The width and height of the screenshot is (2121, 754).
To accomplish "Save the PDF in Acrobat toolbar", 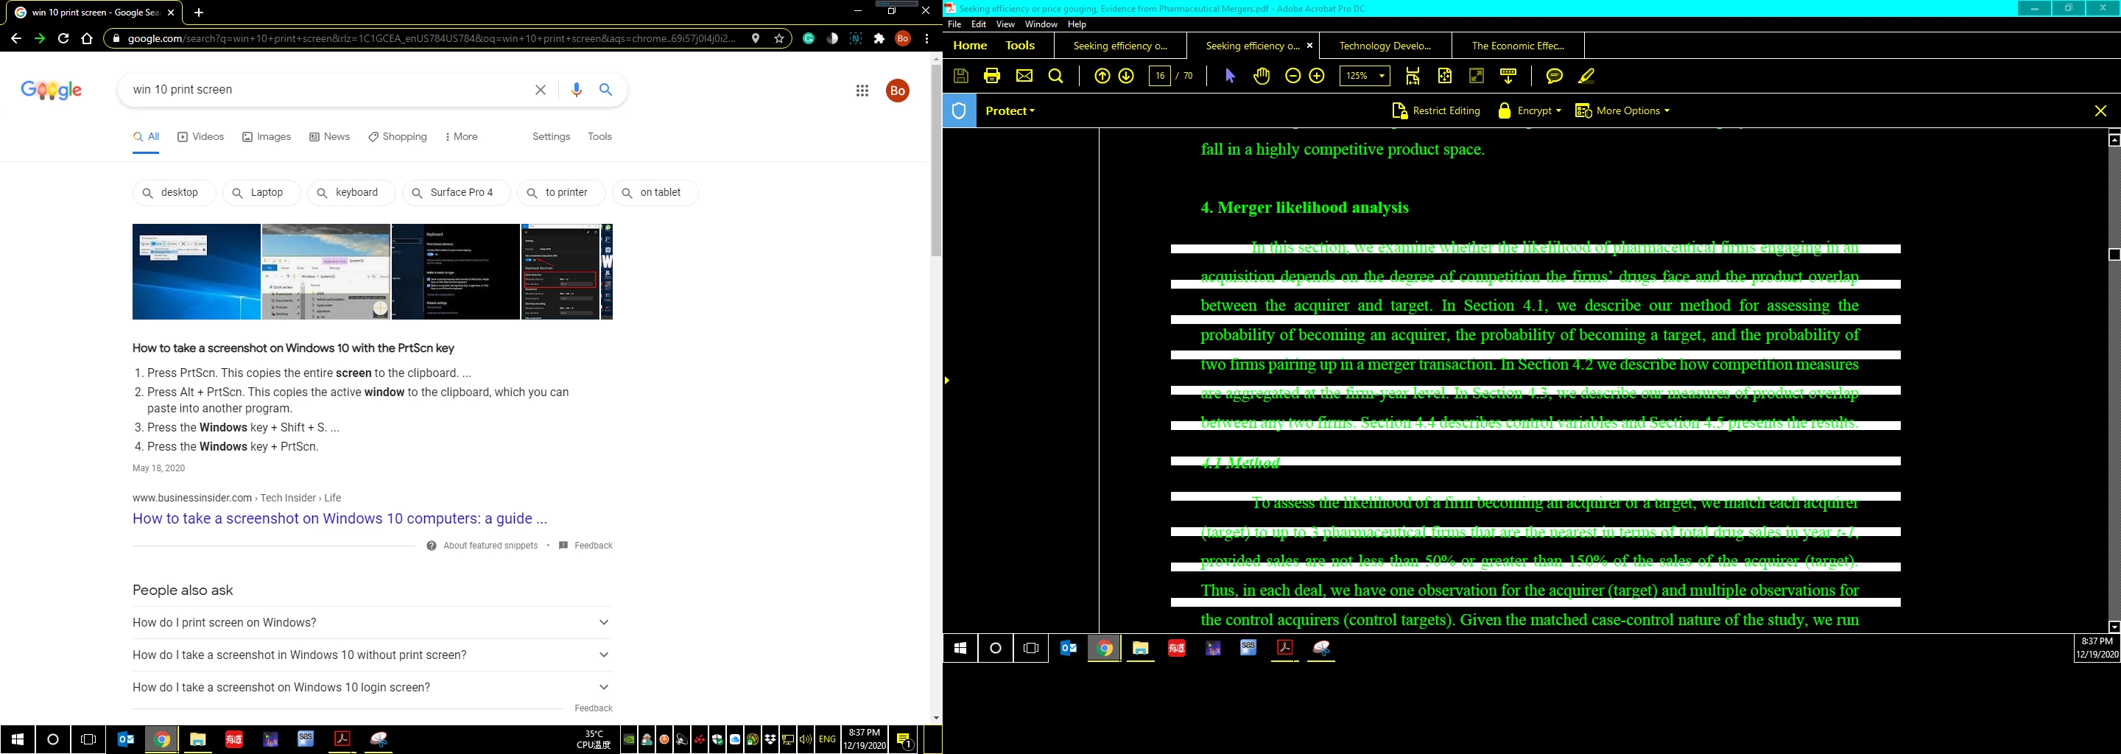I will [x=960, y=76].
